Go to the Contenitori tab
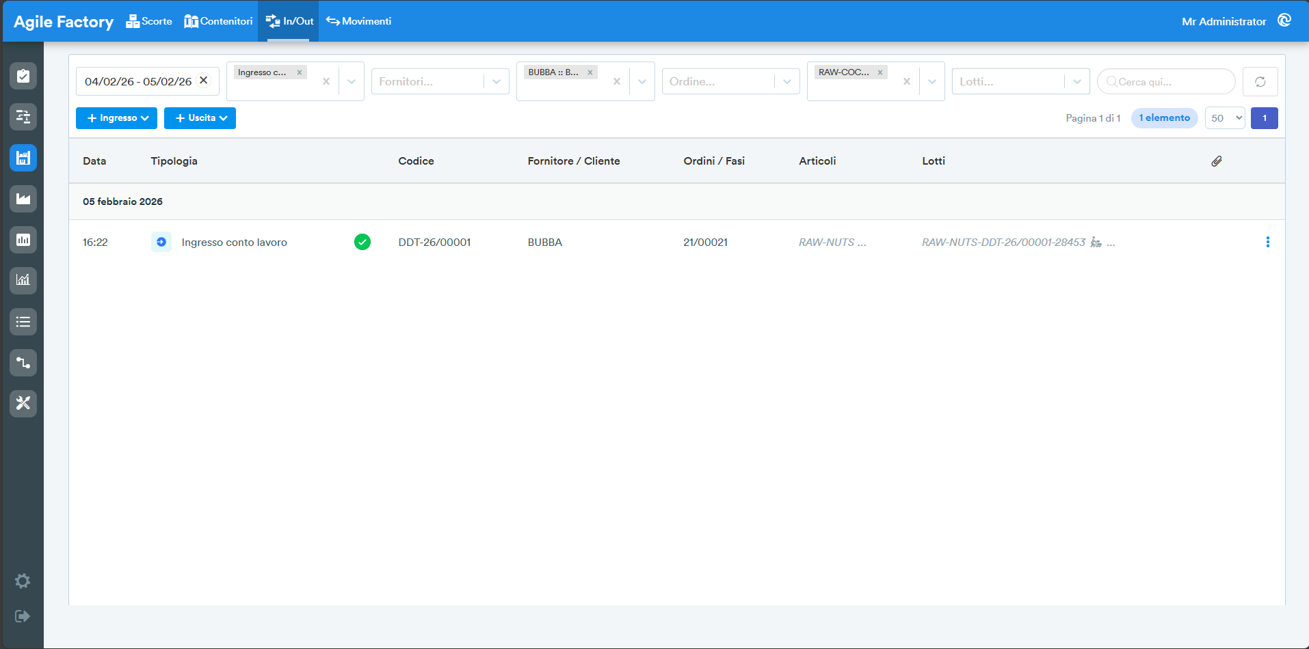 pos(218,21)
